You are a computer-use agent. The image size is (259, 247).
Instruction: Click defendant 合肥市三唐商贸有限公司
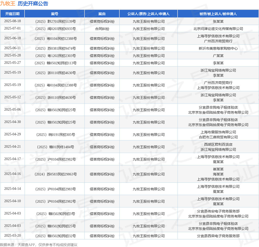pos(218,137)
